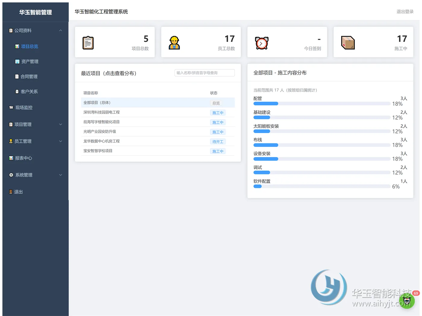422x316 pixels.
Task: Click the clipboard icon on 项目总数 card
Action: click(88, 43)
